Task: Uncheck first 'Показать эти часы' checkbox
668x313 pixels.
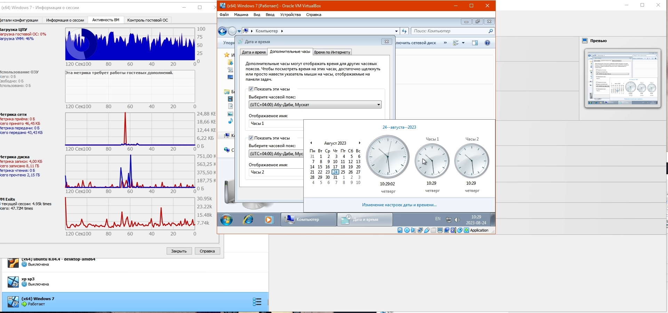Action: (251, 89)
